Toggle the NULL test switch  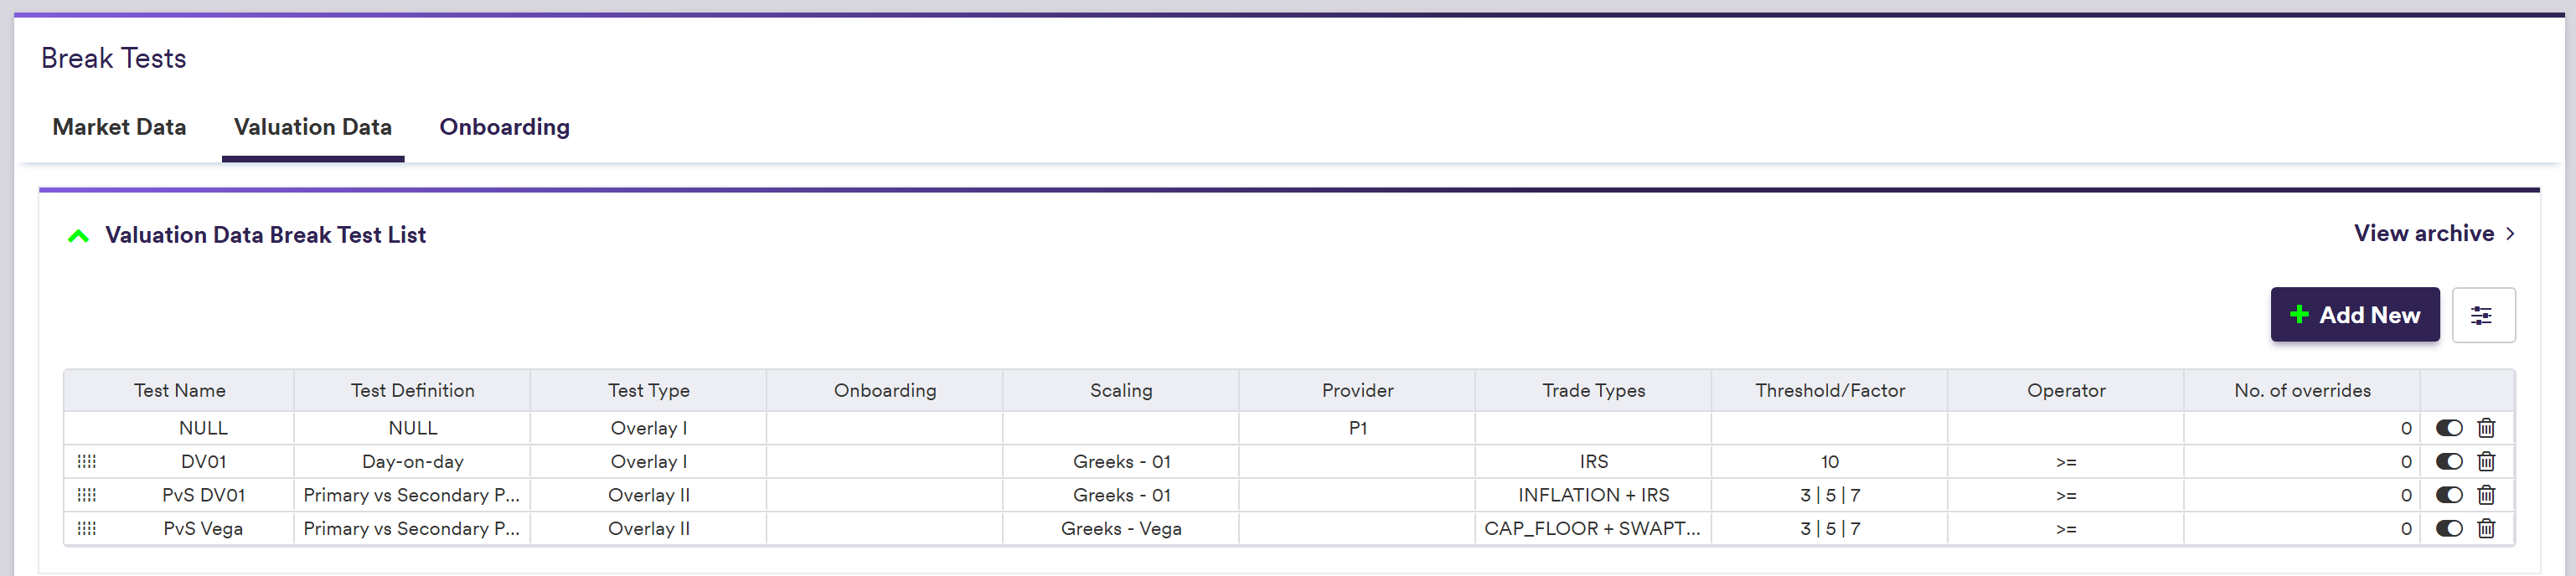coord(2449,428)
